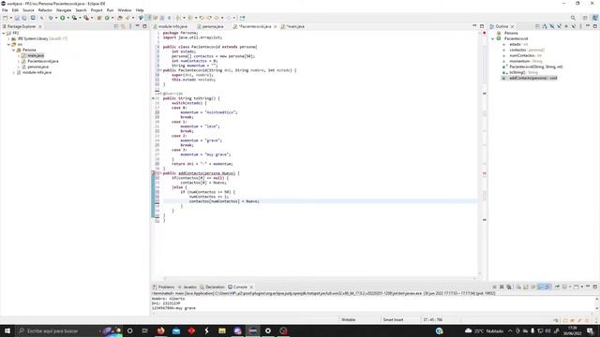This screenshot has width=600, height=337.
Task: Select the Java perspective icon
Action: (x=594, y=18)
